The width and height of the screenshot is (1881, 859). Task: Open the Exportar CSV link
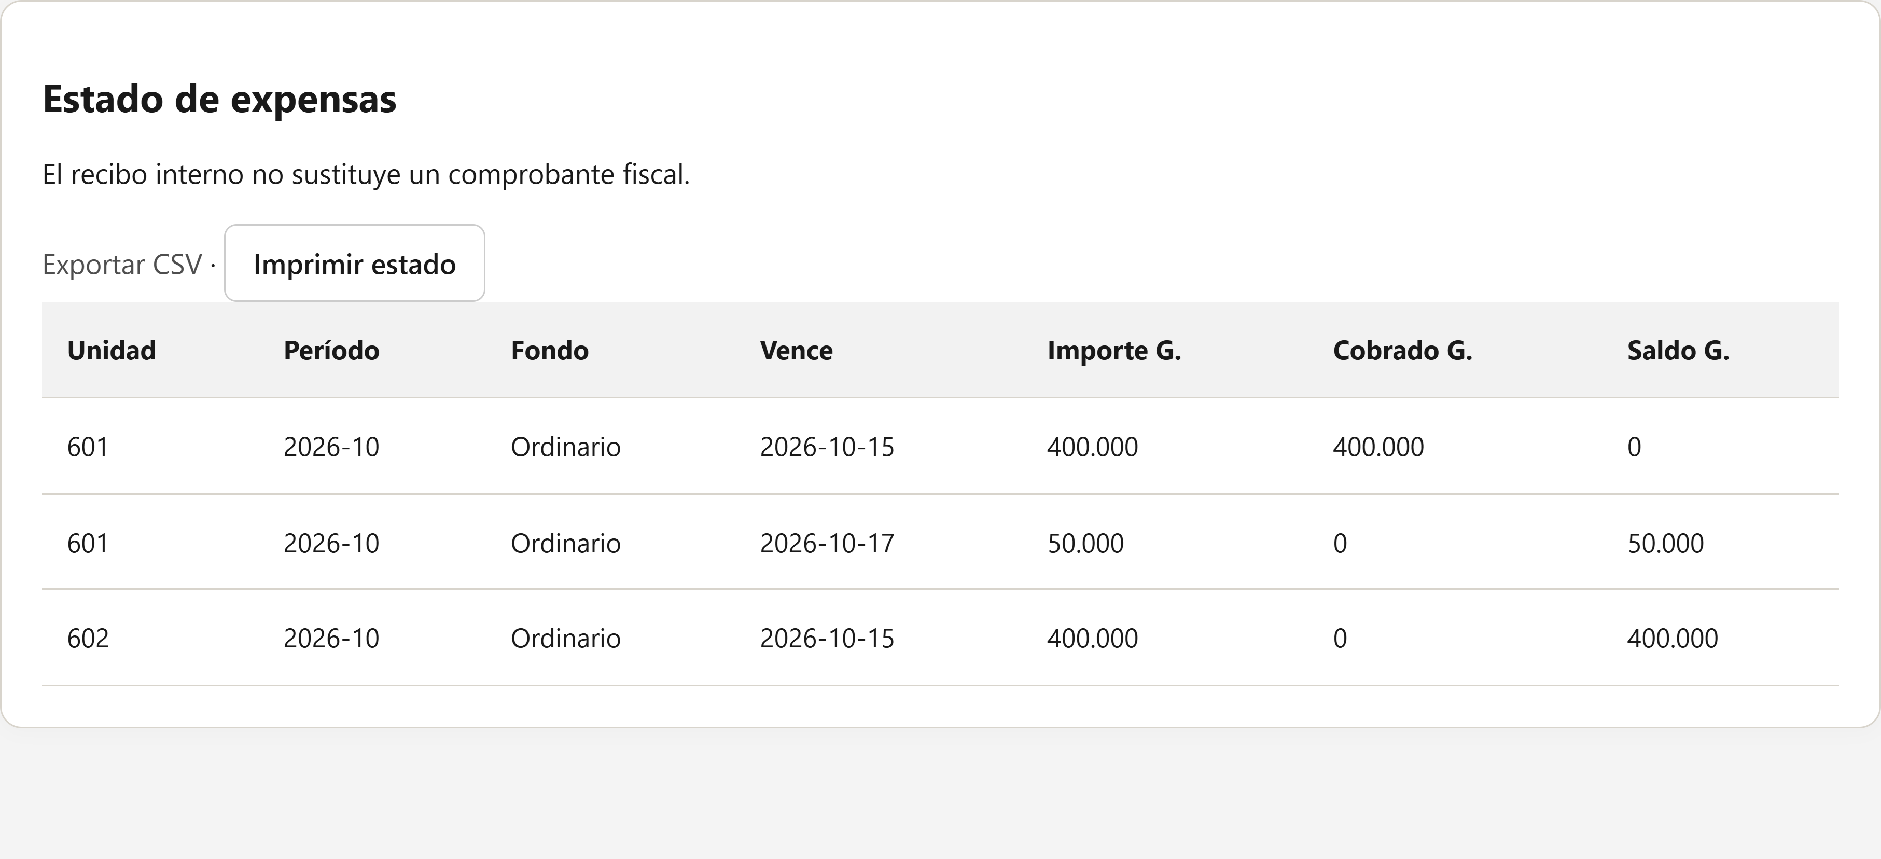122,265
